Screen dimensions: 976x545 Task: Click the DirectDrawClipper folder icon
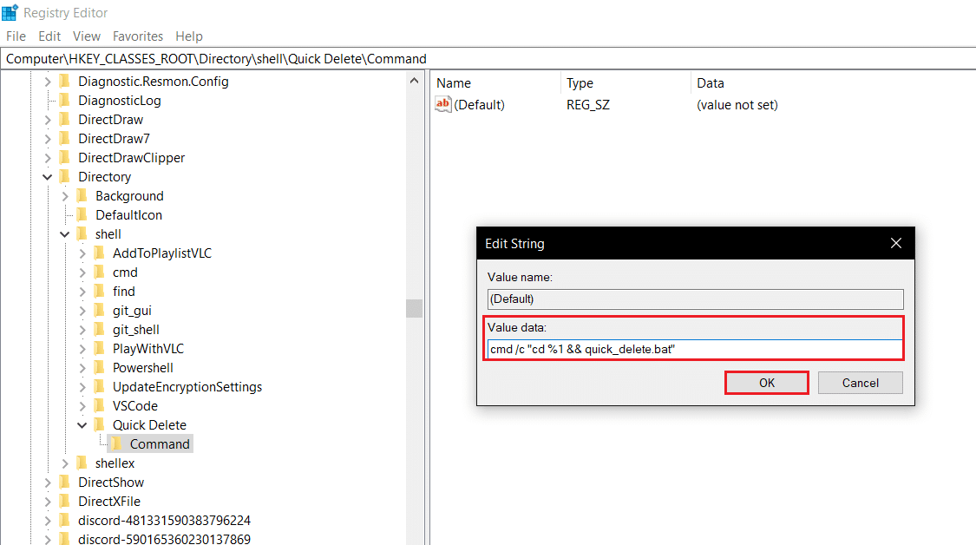[x=65, y=158]
